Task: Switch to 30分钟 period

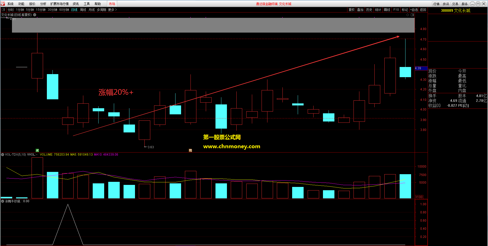Action: coord(52,10)
